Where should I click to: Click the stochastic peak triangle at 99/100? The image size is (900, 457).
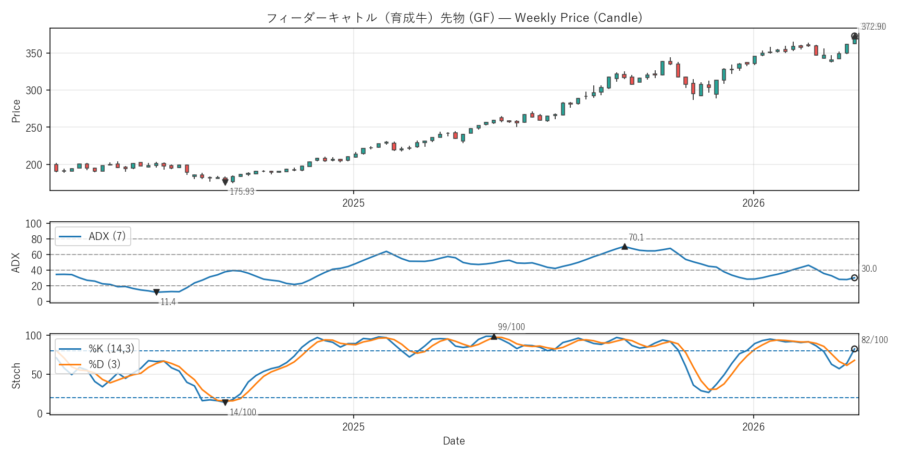click(x=494, y=337)
